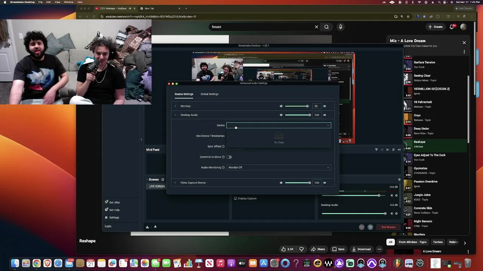Click the YouTube search magnifier button

[x=326, y=27]
